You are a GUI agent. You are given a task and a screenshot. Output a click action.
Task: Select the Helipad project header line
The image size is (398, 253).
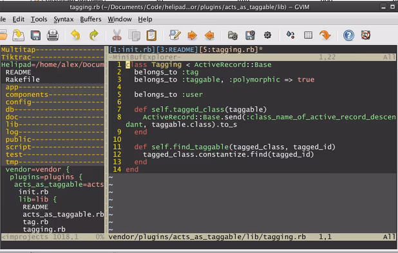tap(53, 65)
